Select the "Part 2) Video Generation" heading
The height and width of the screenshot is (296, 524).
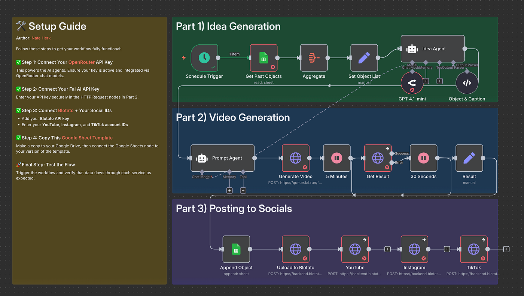coord(233,117)
